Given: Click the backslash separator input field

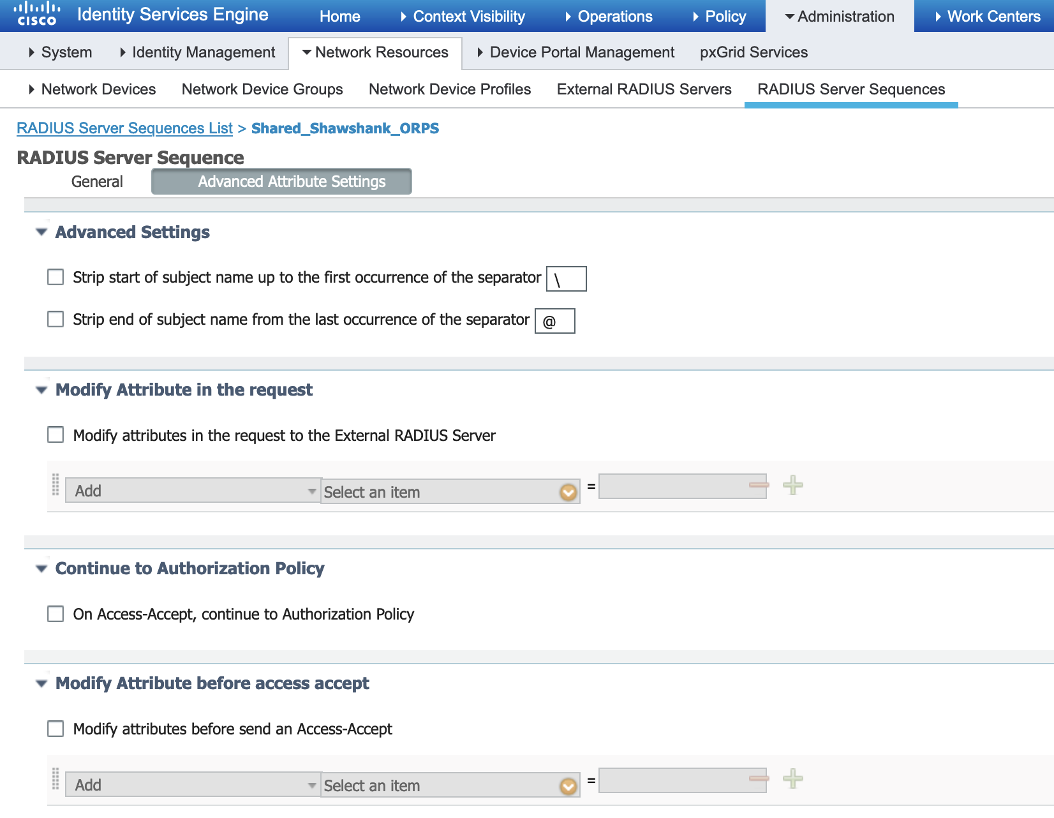Looking at the screenshot, I should point(567,279).
